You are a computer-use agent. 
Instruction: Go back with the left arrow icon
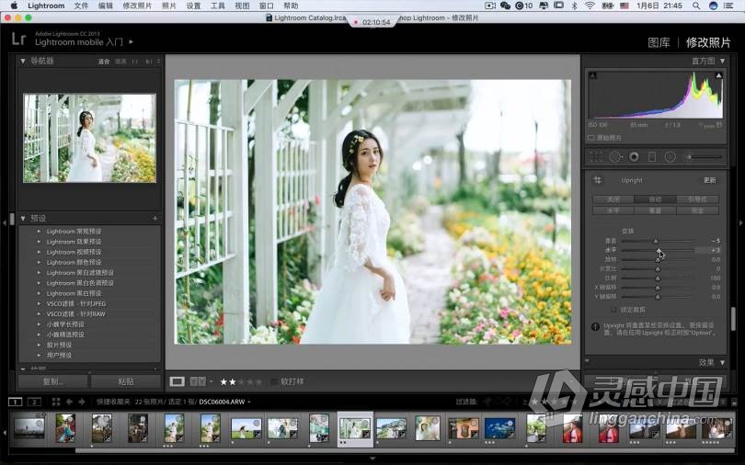tap(69, 402)
